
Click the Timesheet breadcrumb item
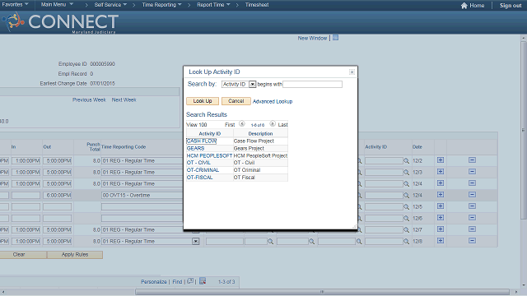(257, 5)
